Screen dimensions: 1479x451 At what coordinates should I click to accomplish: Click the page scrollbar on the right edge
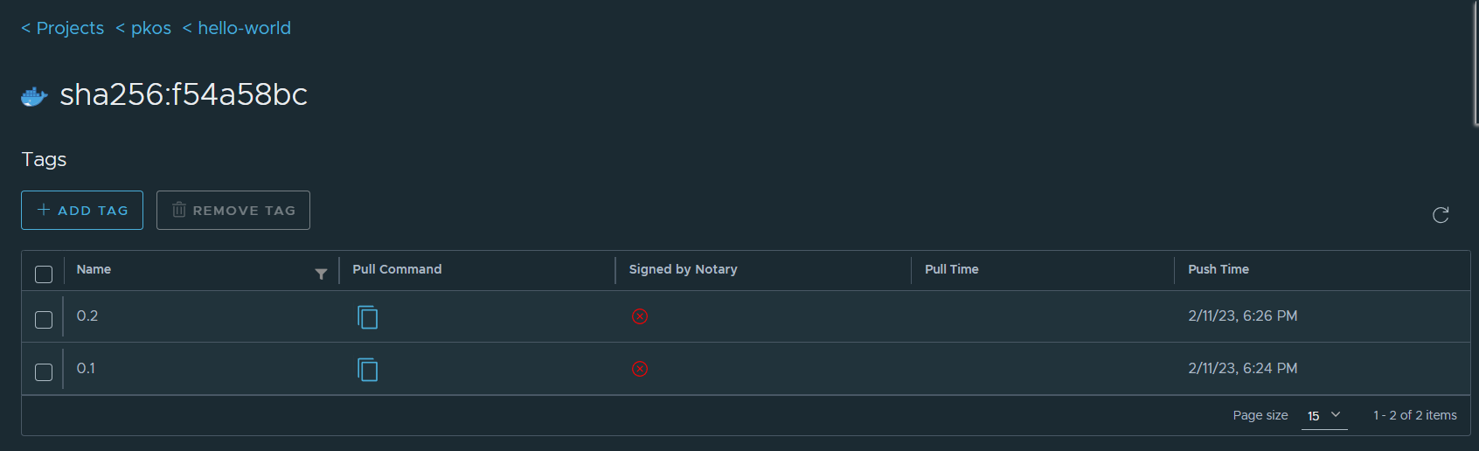[x=1475, y=63]
